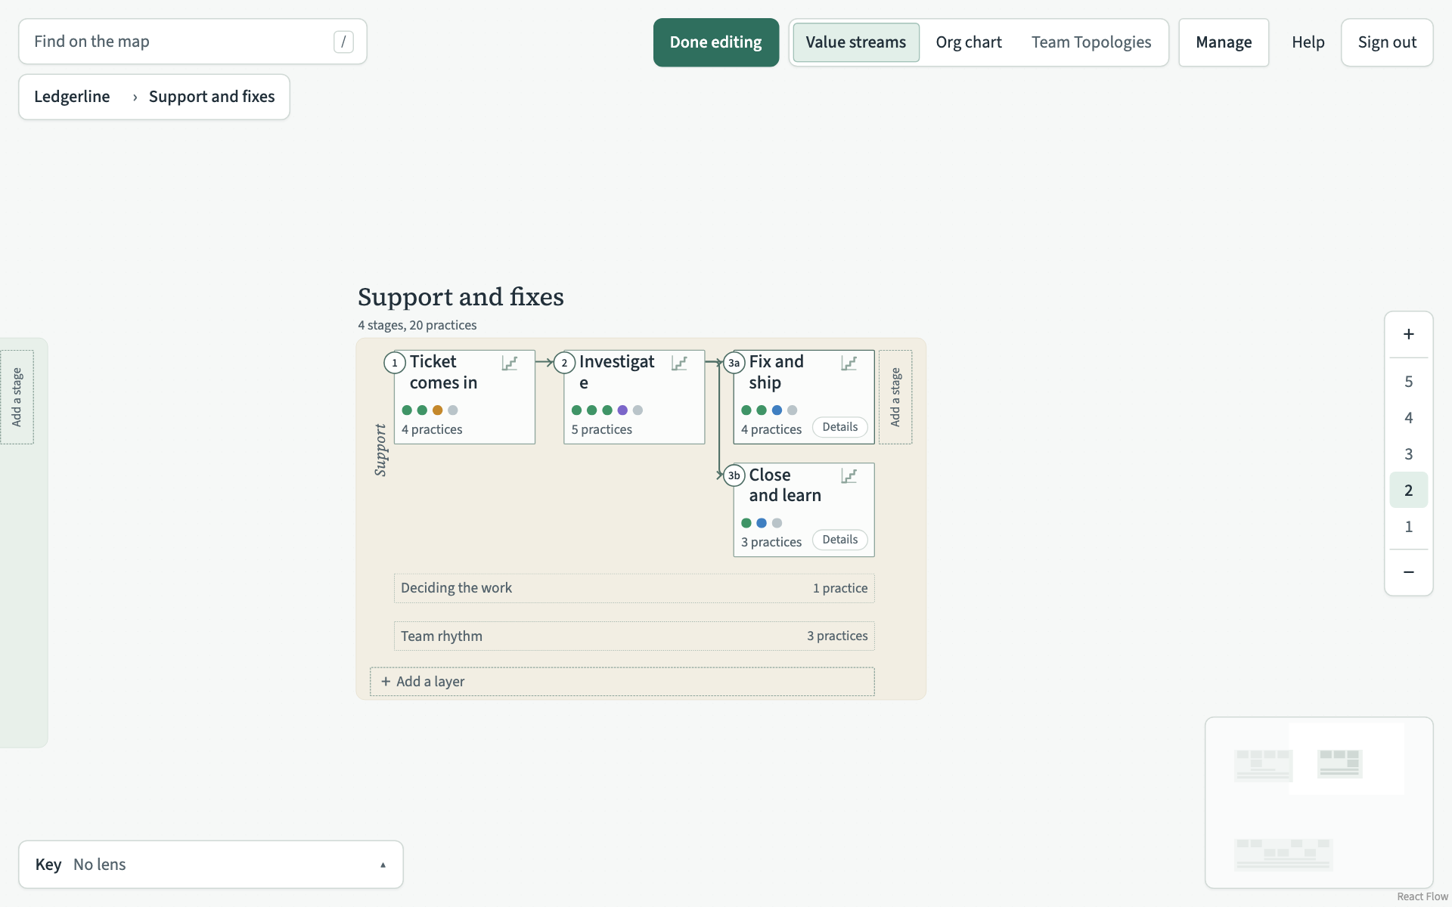Screen dimensions: 1452x907
Task: Click the zoom out minus button
Action: pyautogui.click(x=1408, y=572)
